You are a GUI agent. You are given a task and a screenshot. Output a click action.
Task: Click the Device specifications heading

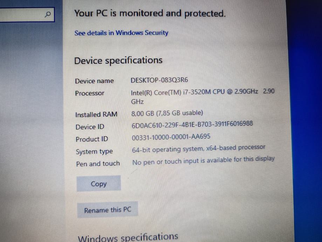coord(118,61)
